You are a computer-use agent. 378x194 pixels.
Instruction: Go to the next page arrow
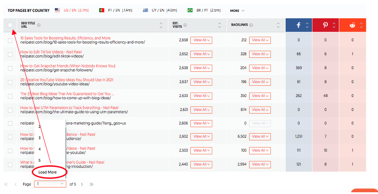coord(81,184)
